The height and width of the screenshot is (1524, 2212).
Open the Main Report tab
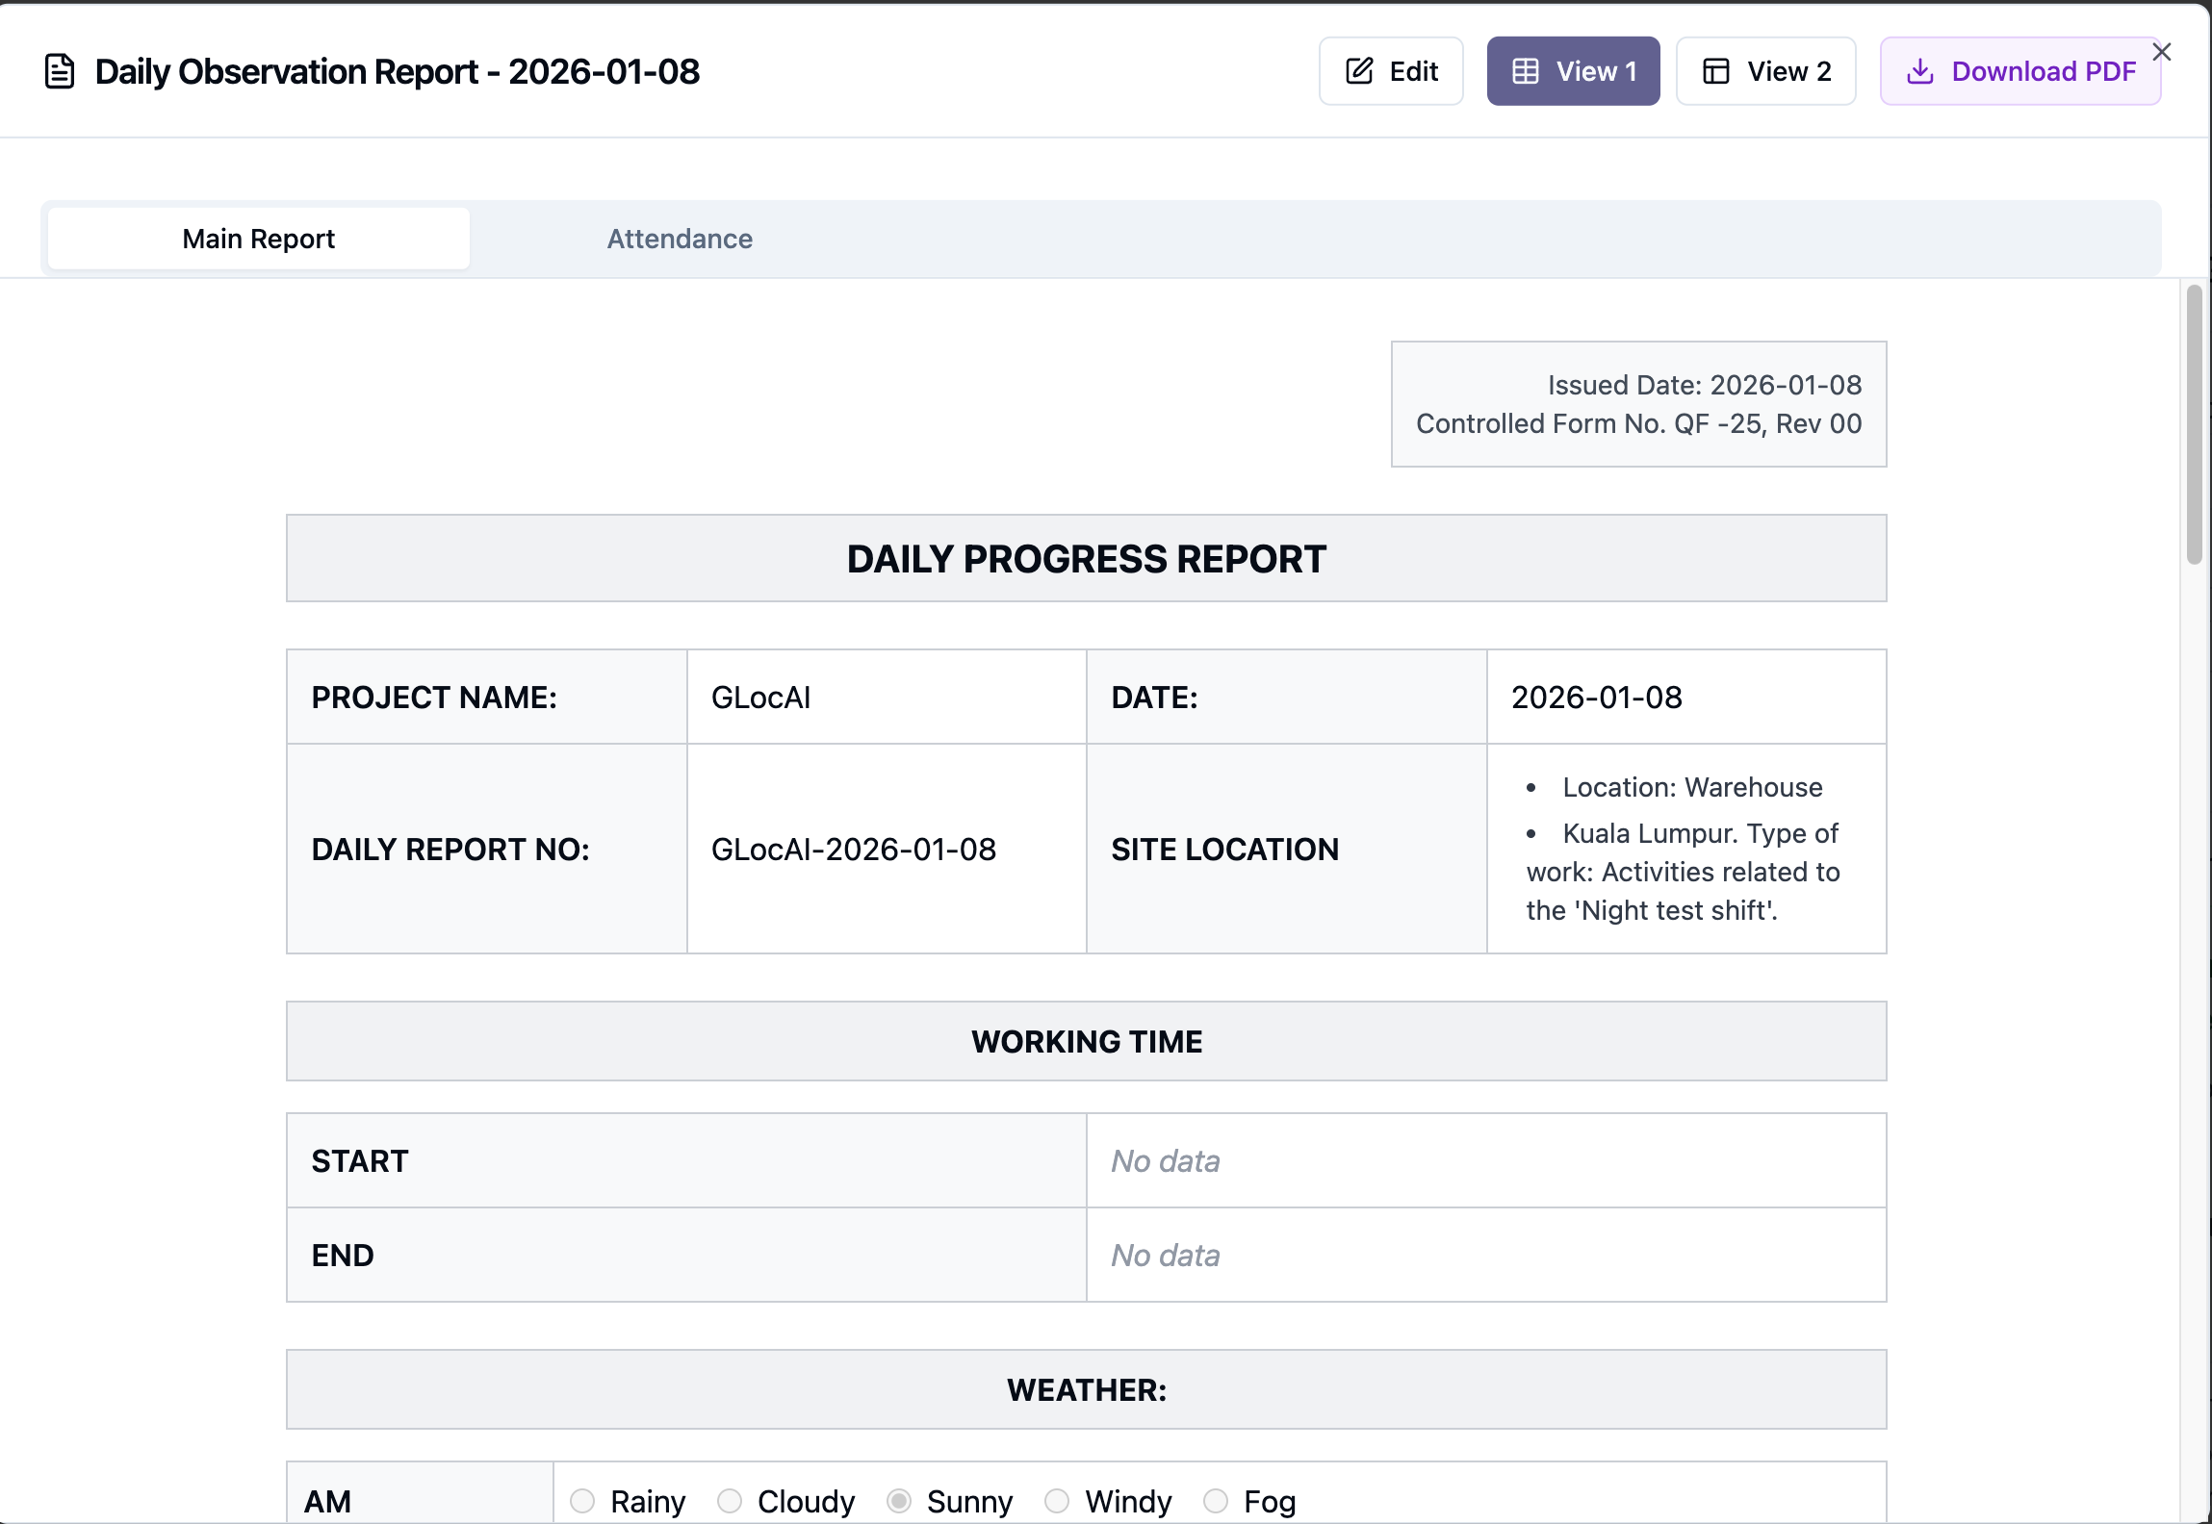click(258, 239)
